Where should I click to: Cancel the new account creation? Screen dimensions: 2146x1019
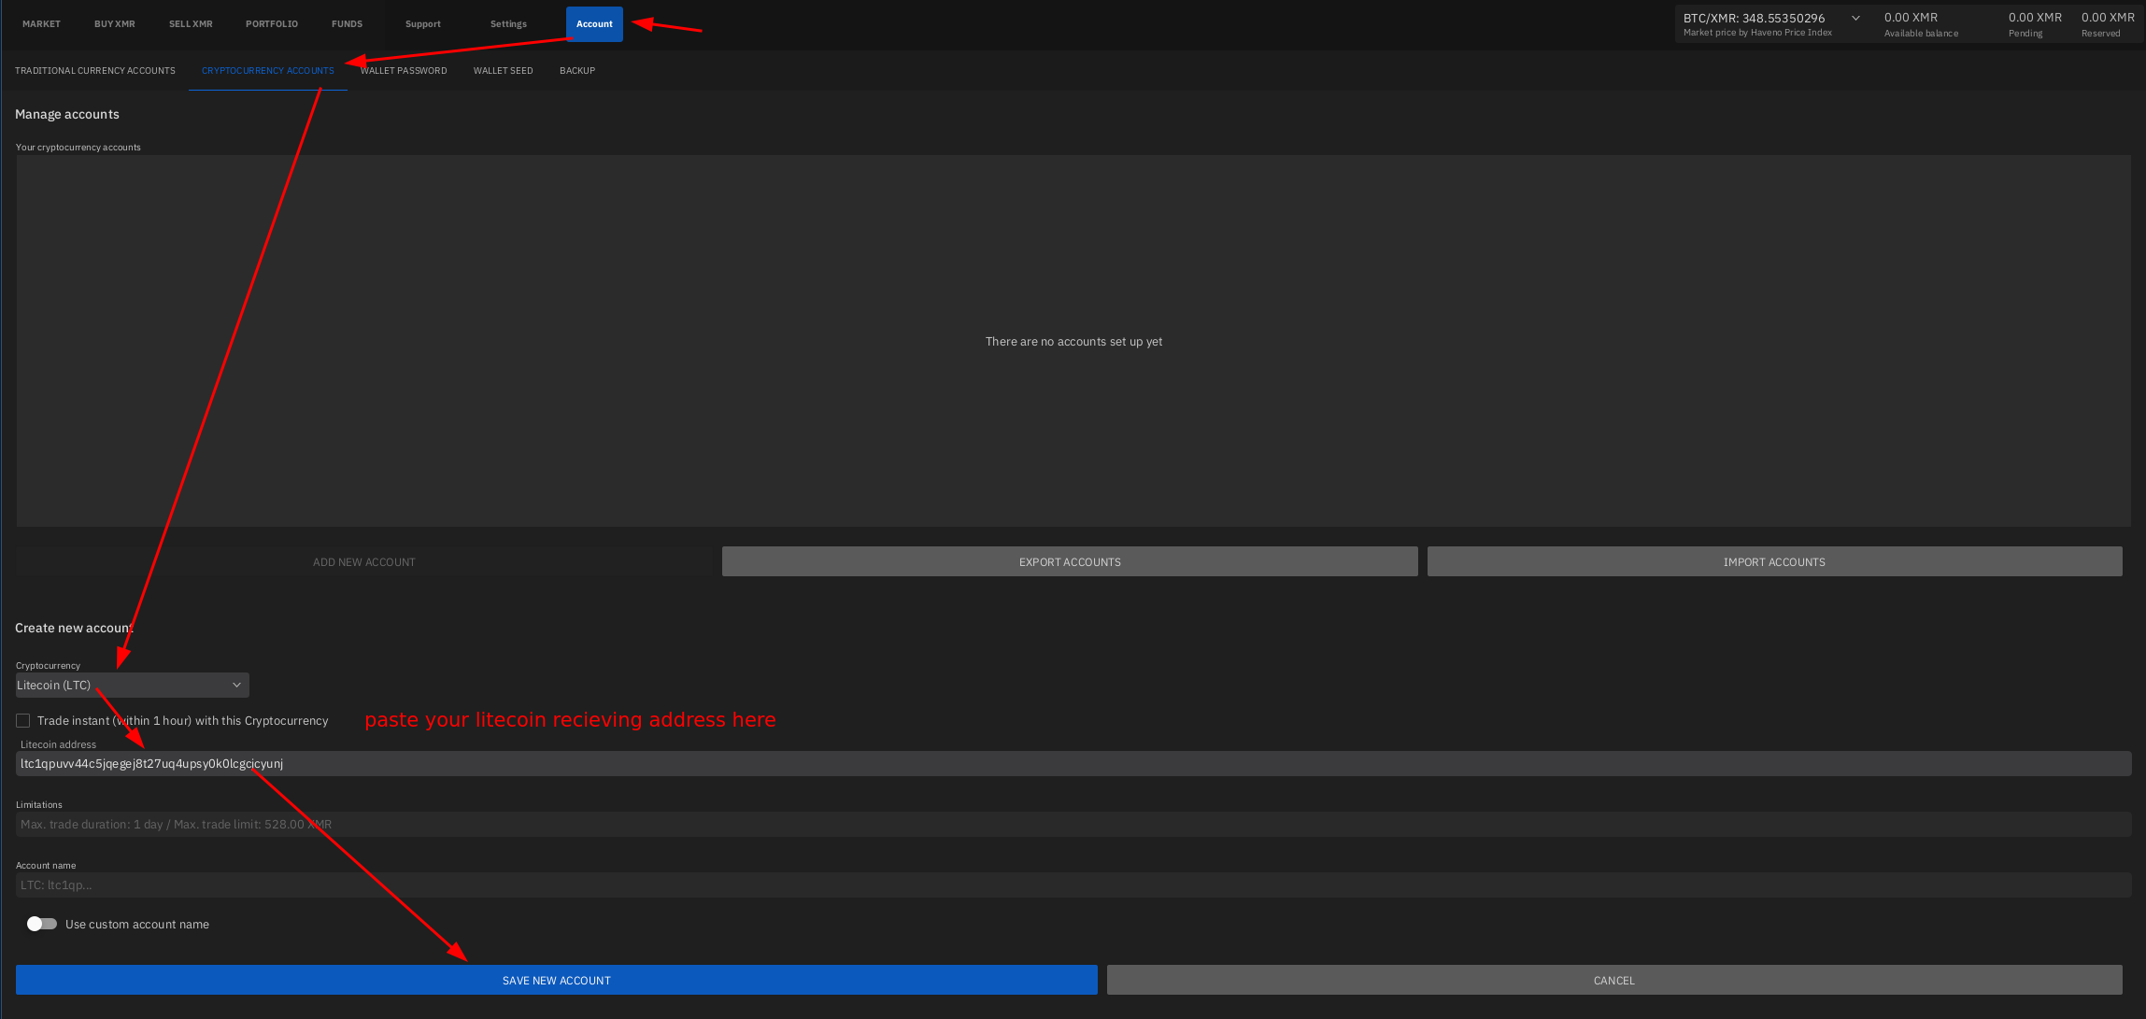pyautogui.click(x=1614, y=981)
